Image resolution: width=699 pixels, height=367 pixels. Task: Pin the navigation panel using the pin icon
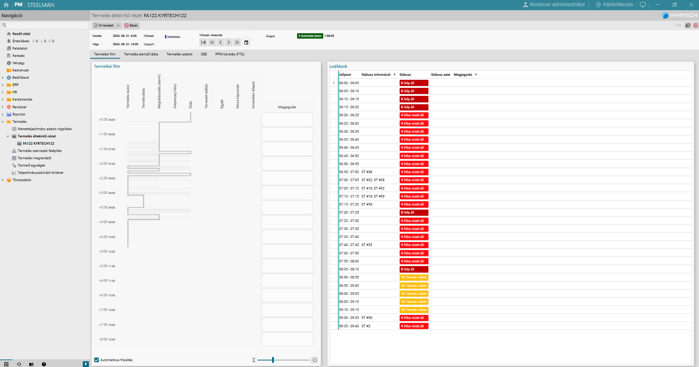pyautogui.click(x=86, y=364)
